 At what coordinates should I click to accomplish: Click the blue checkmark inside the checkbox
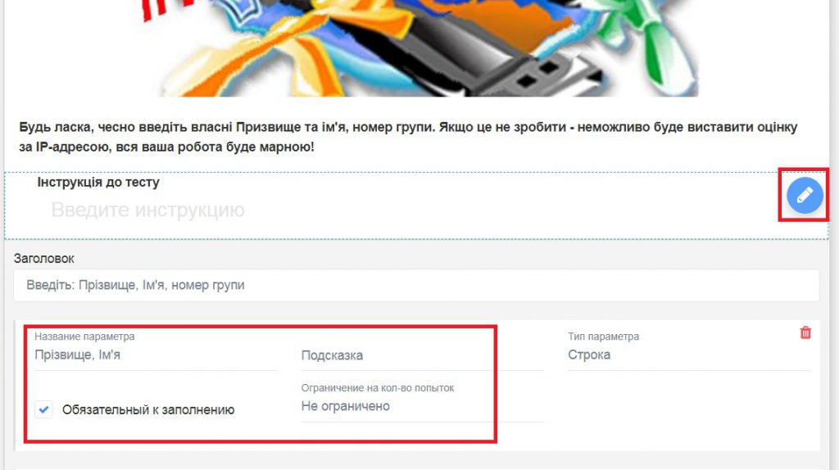pyautogui.click(x=44, y=409)
